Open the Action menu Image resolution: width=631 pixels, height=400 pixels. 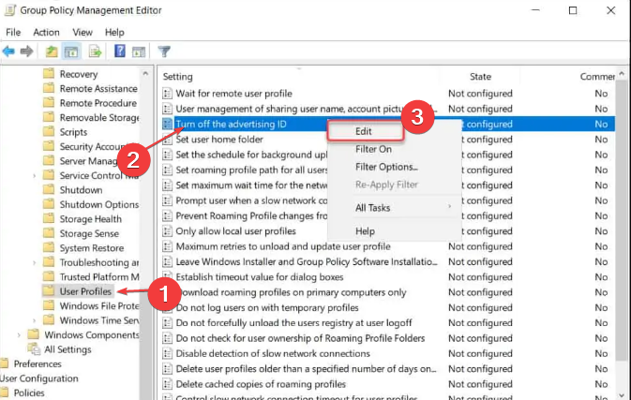coord(46,32)
